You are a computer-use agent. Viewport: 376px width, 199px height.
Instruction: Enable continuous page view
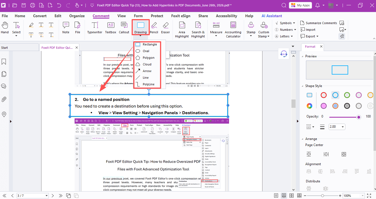pyautogui.click(x=284, y=196)
